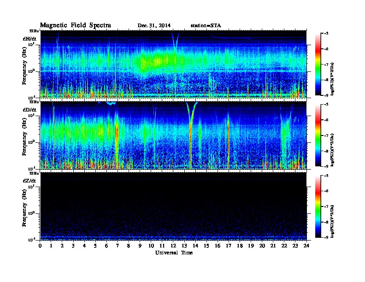Click the "-5" value on the dH/dt color bar
The height and width of the screenshot is (282, 365).
[326, 34]
